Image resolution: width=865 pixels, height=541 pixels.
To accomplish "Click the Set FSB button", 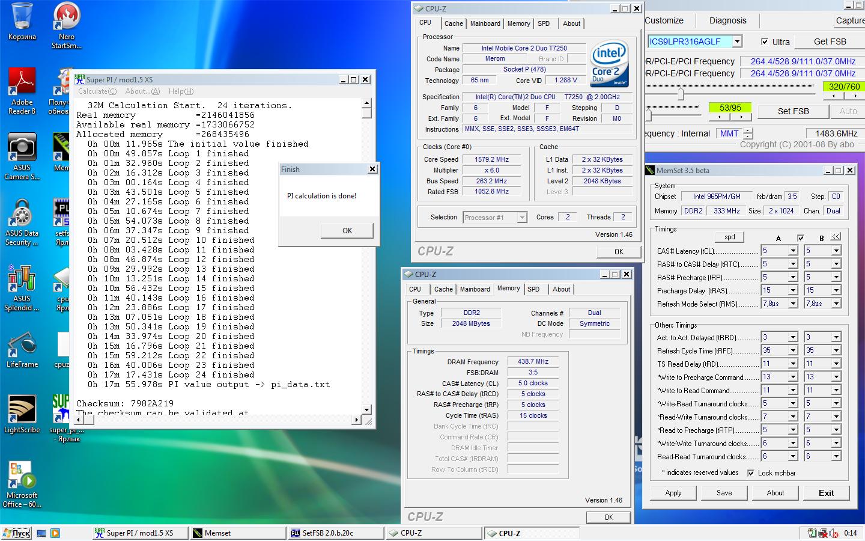I will click(x=793, y=111).
